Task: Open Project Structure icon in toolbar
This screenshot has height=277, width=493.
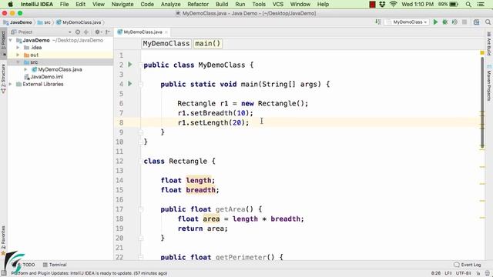Action: pos(477,22)
